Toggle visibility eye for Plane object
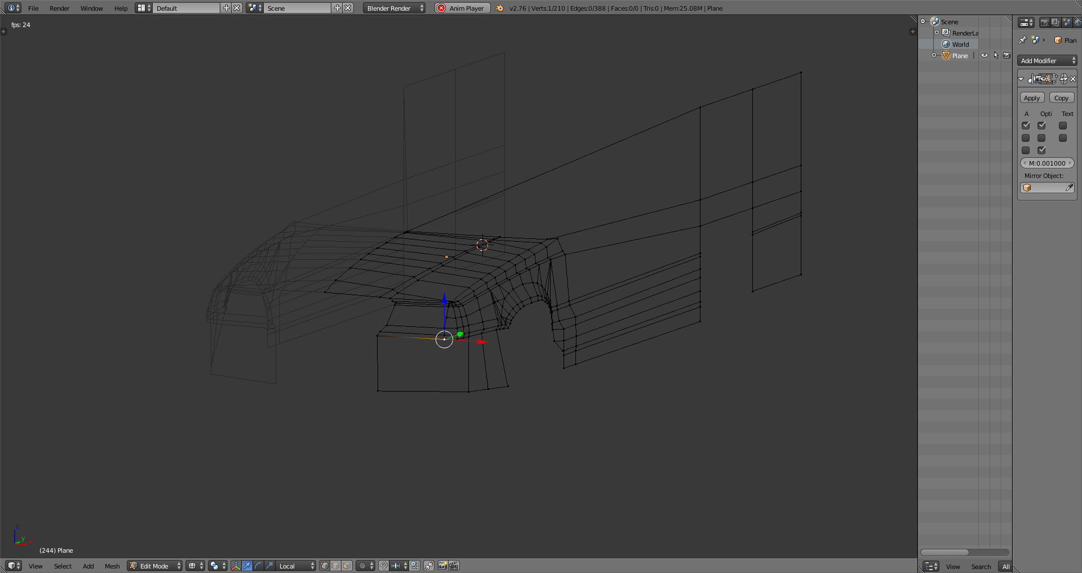The image size is (1082, 573). coord(985,56)
